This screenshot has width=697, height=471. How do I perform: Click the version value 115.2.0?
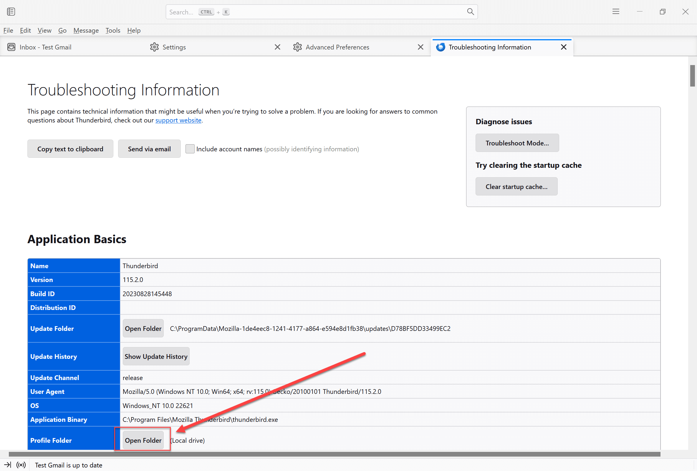click(x=133, y=280)
